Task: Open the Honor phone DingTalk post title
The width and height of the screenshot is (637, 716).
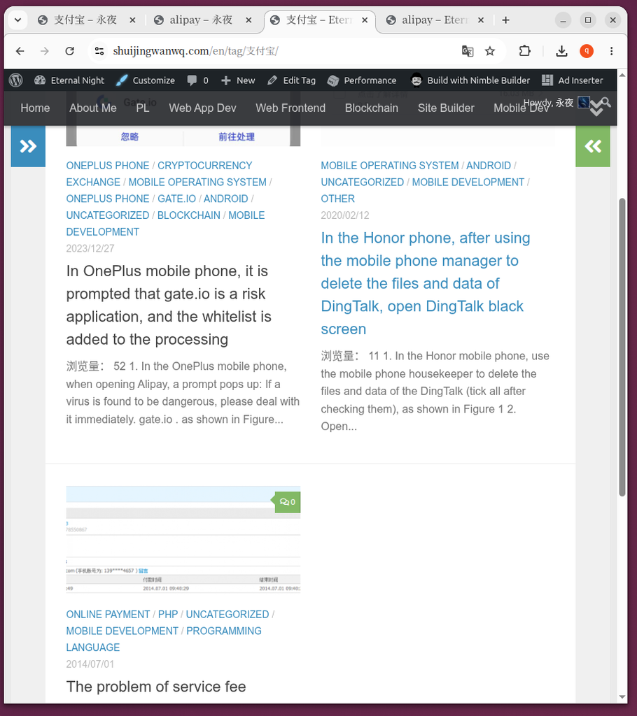Action: pos(426,283)
